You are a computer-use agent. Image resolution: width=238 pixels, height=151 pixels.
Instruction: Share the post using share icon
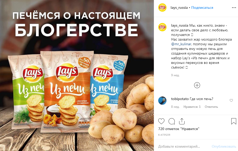pos(182,121)
